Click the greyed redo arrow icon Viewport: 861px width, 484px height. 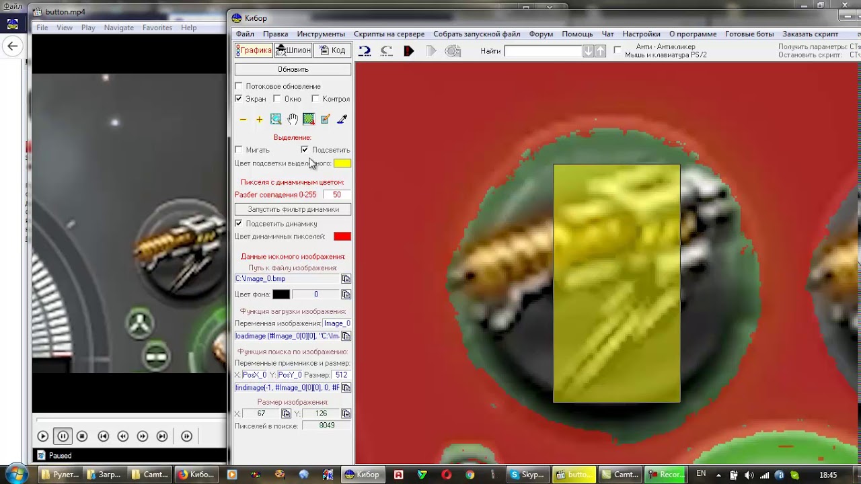coord(386,50)
